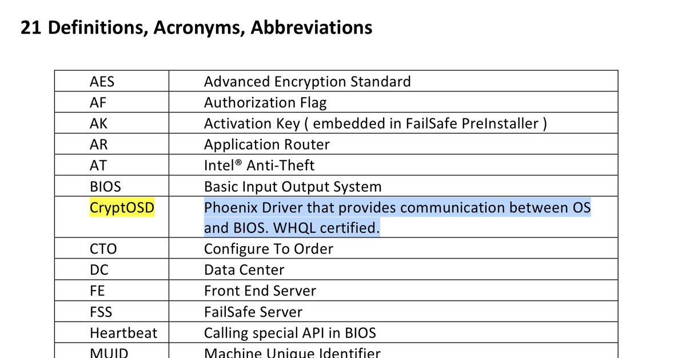Viewport: 686px width, 358px height.
Task: Select the AES acronym cell
Action: pos(111,81)
